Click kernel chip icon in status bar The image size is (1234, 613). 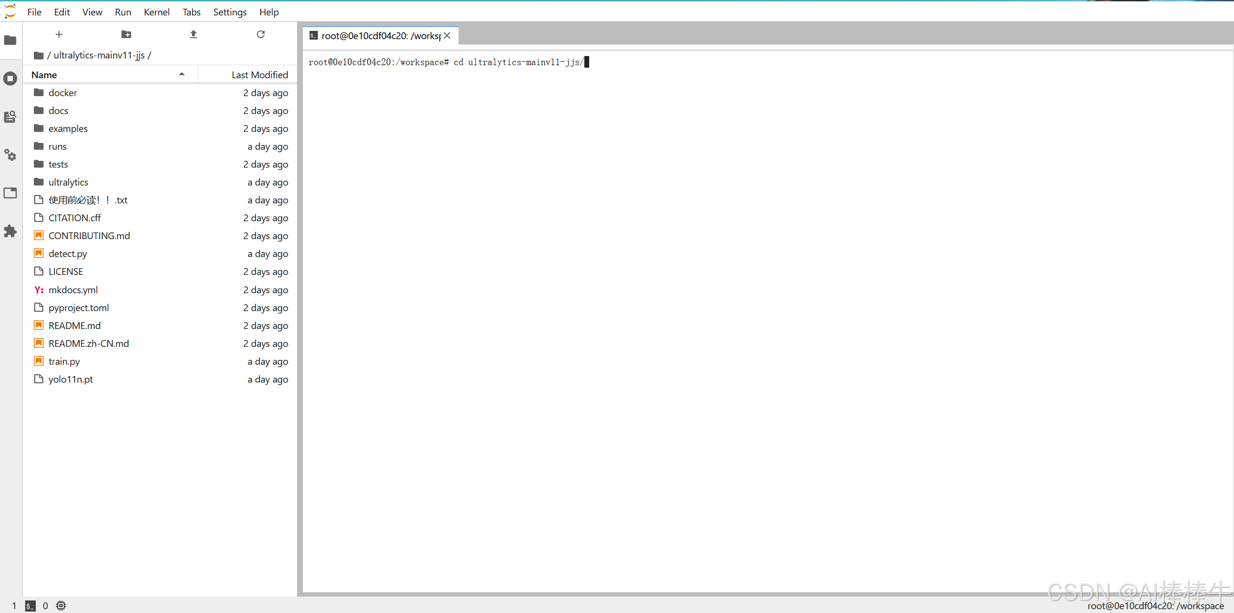click(x=61, y=605)
